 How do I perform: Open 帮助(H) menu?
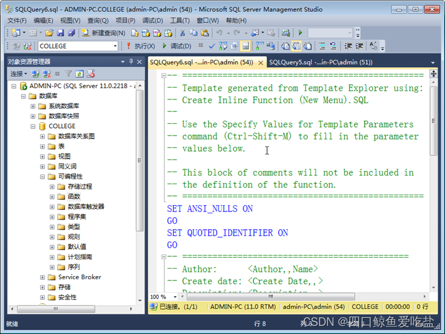(236, 21)
